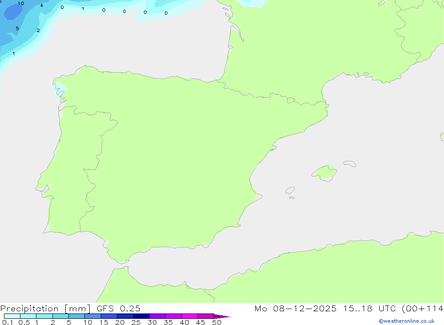Select the 25 mm dark navy legend swatch
444x325 pixels.
pos(141,316)
